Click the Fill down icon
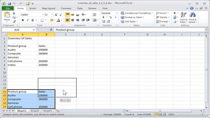 175,17
